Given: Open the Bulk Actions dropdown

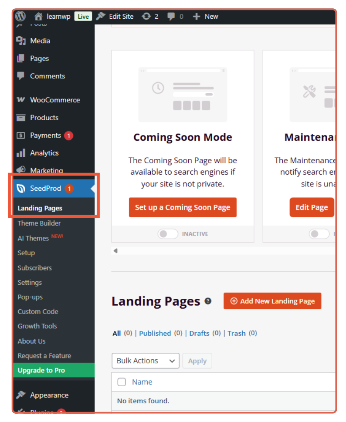Looking at the screenshot, I should (146, 361).
